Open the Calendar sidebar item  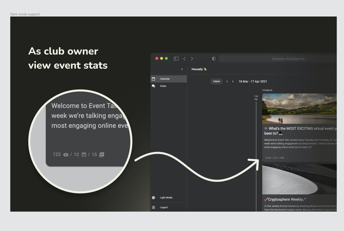pos(169,79)
